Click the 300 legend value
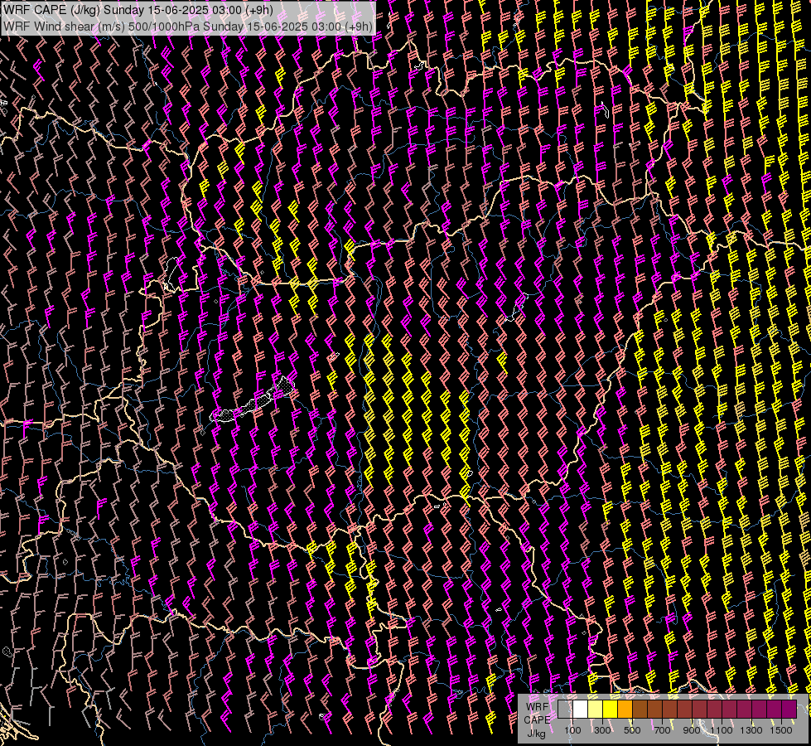Image resolution: width=811 pixels, height=746 pixels. click(x=602, y=730)
